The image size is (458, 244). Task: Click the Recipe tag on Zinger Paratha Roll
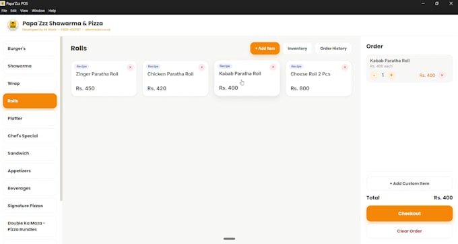coord(81,67)
